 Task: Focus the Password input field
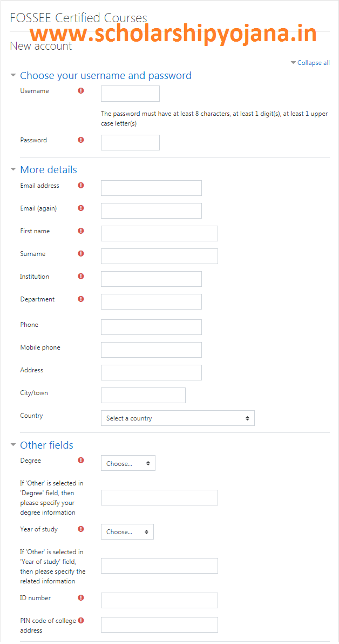pos(130,142)
